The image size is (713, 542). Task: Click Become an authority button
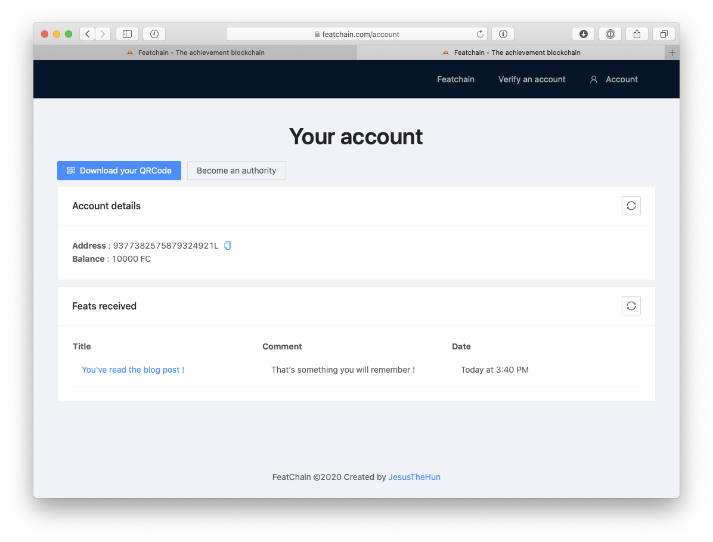237,171
